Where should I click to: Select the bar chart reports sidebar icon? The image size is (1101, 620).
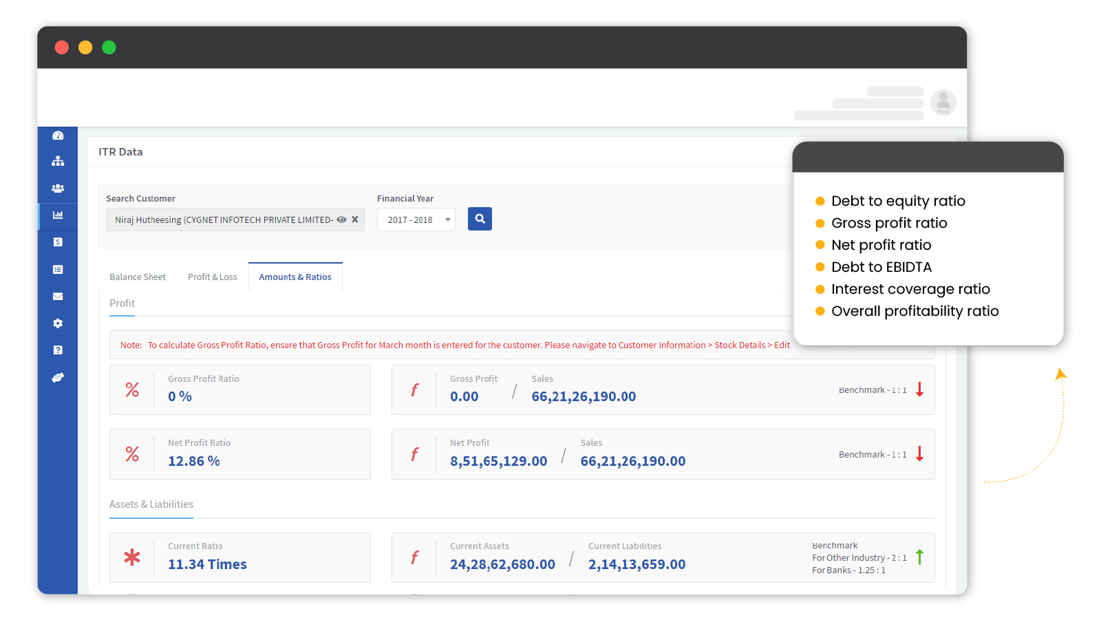(58, 215)
